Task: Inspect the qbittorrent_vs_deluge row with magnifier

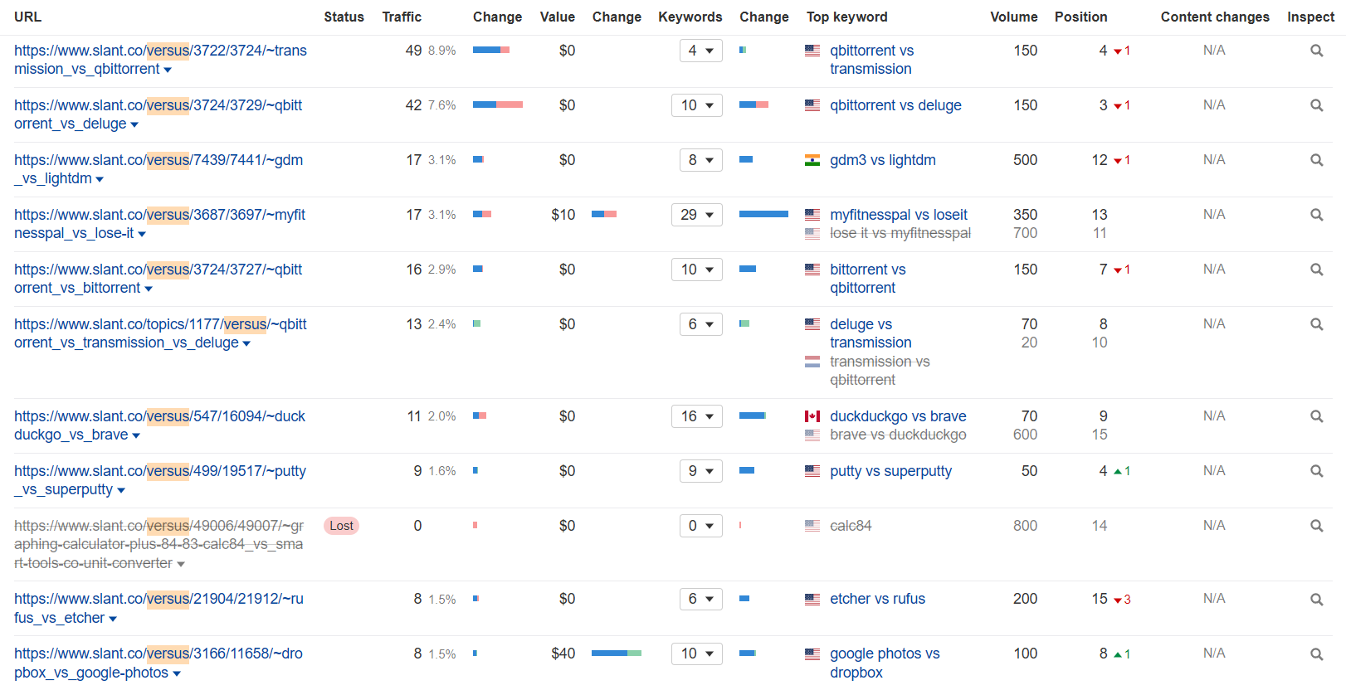Action: click(1316, 105)
